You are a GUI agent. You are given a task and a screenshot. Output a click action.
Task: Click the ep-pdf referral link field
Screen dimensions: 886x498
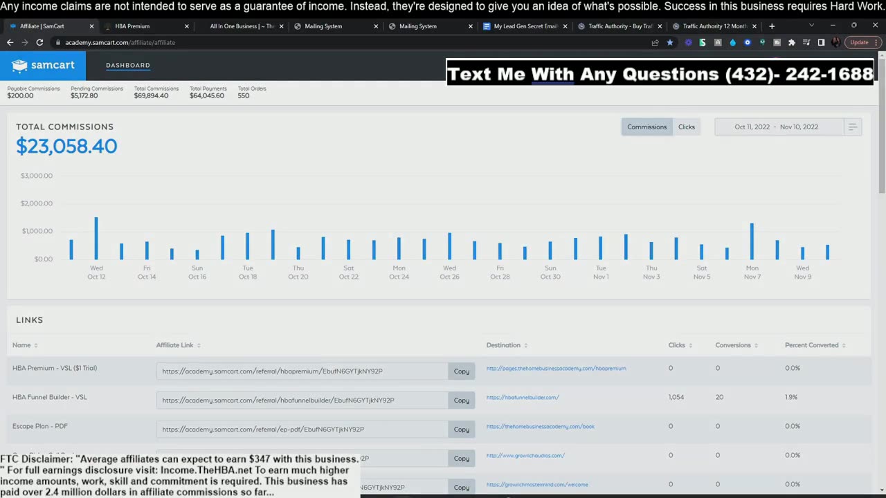click(x=302, y=430)
